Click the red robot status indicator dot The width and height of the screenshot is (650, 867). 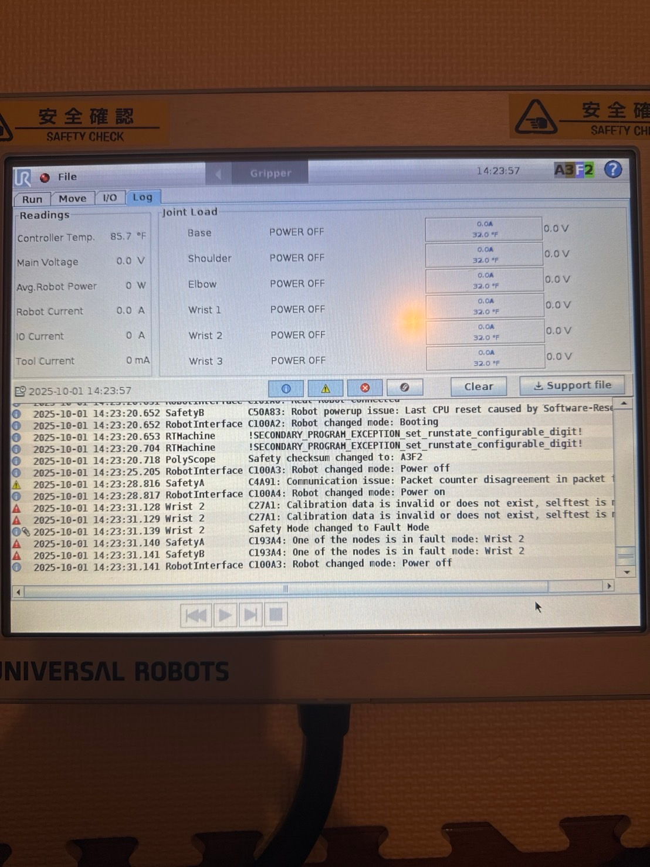[45, 177]
